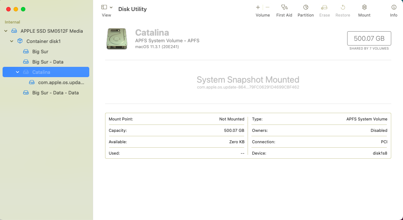Open the View options dropdown chevron
Screen dimensions: 403x220
[x=111, y=7]
